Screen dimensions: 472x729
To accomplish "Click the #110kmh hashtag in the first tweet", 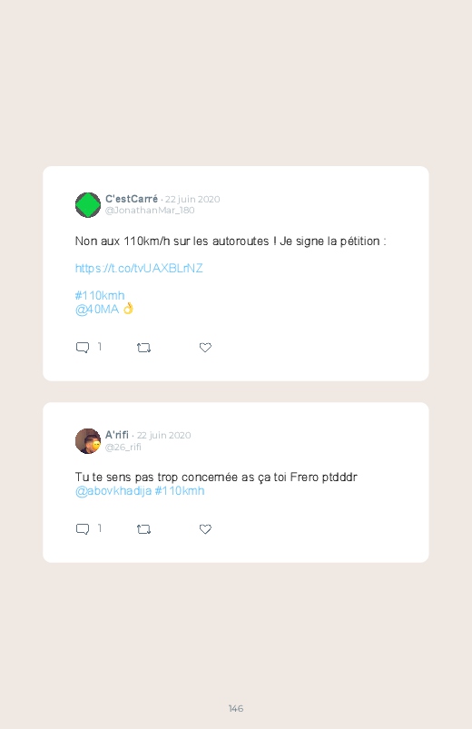I will (100, 295).
